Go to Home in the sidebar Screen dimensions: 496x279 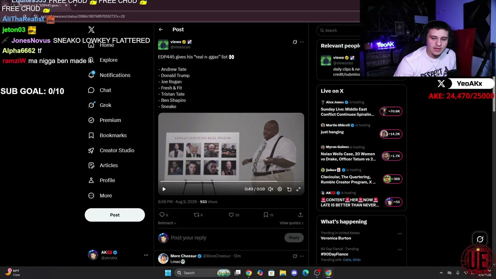click(107, 45)
